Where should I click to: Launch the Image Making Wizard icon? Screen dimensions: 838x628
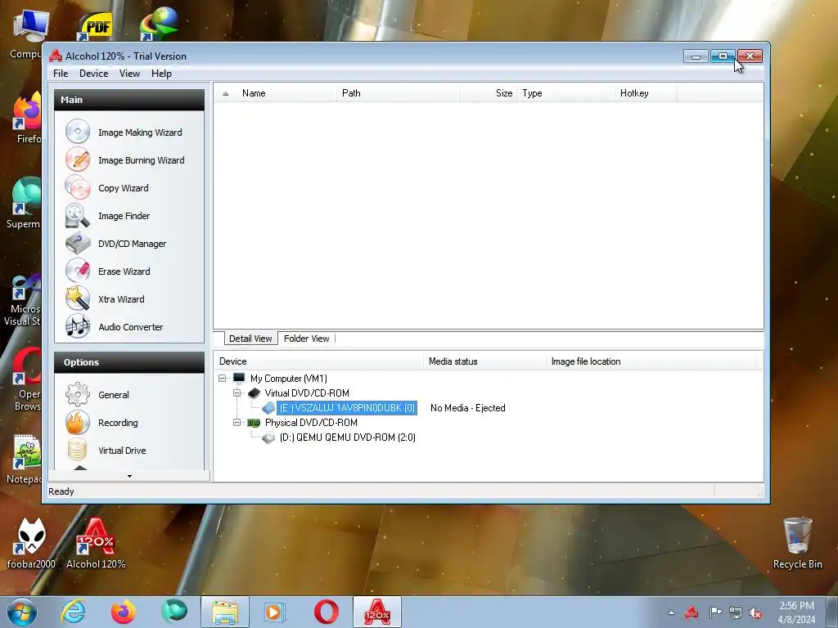(x=78, y=132)
